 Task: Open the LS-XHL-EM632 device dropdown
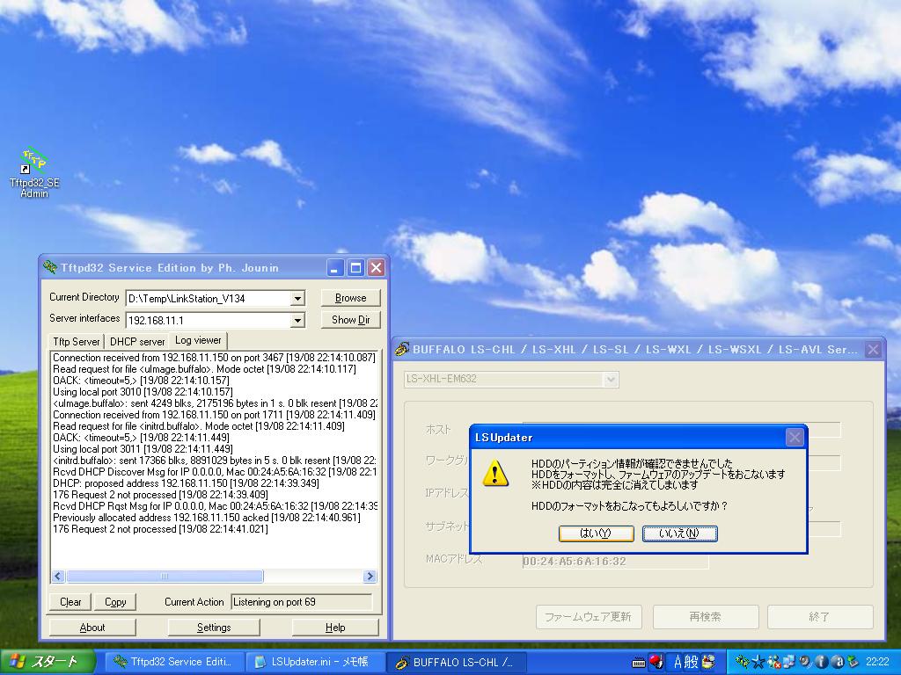coord(611,379)
